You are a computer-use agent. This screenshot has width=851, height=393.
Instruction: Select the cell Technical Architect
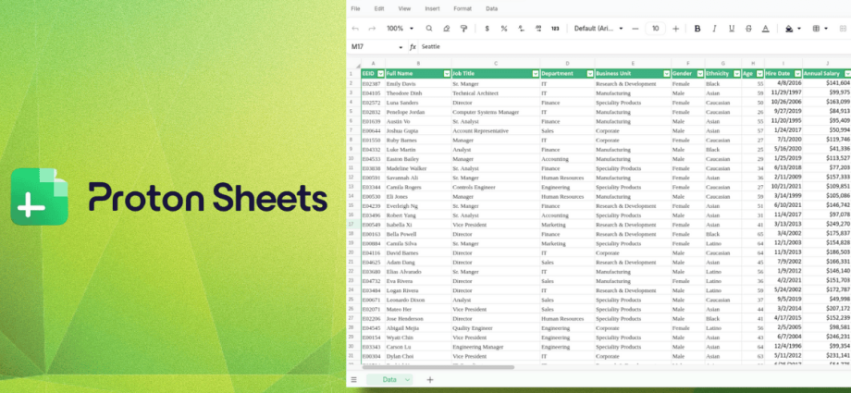point(496,93)
